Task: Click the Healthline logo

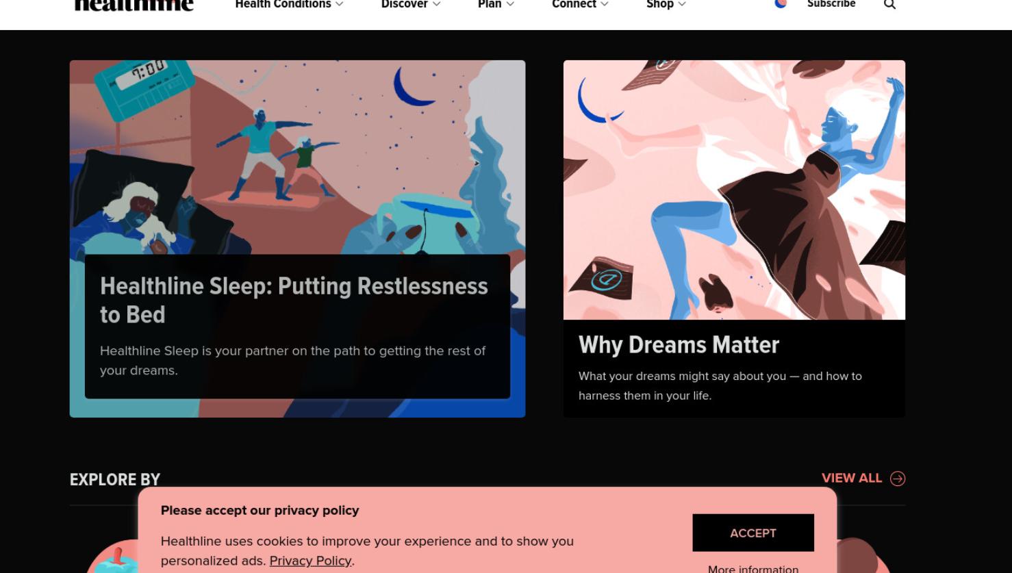Action: tap(134, 5)
